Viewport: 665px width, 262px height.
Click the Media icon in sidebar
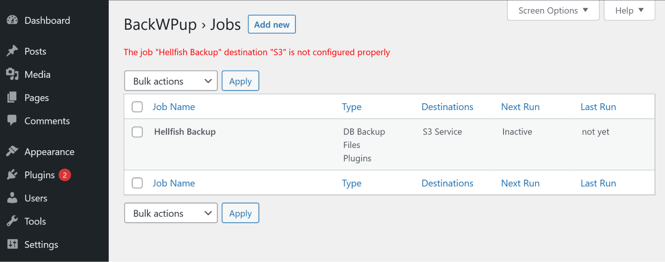(x=13, y=75)
